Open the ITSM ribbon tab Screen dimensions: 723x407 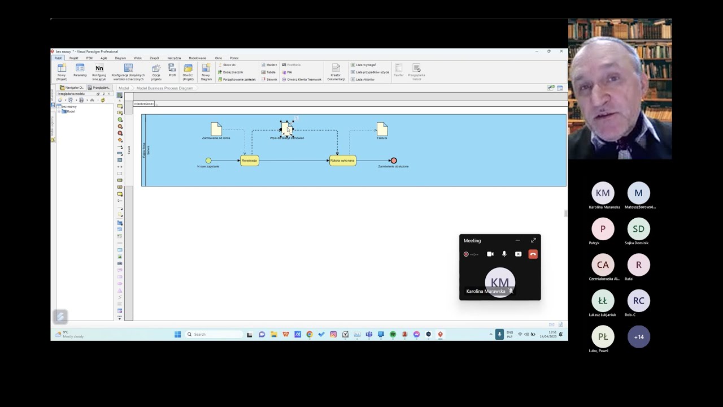[89, 58]
